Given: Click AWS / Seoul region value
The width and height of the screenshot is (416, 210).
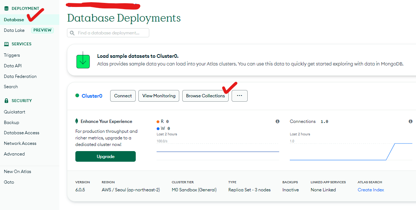Looking at the screenshot, I should [131, 190].
